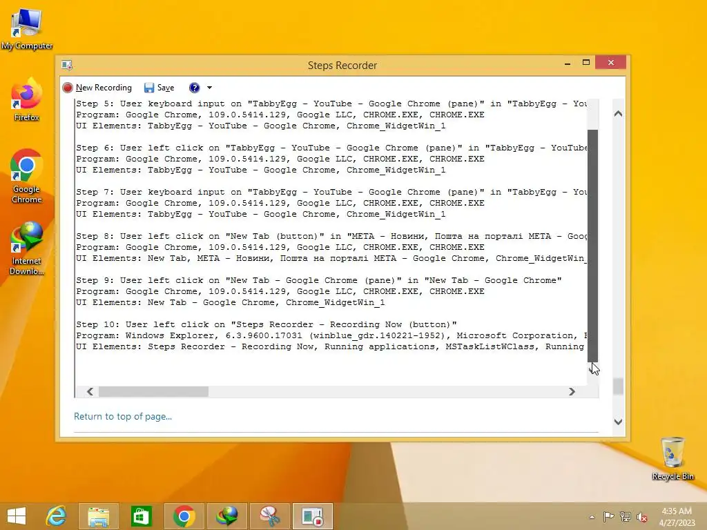Minimize the Steps Recorder window

pyautogui.click(x=568, y=63)
